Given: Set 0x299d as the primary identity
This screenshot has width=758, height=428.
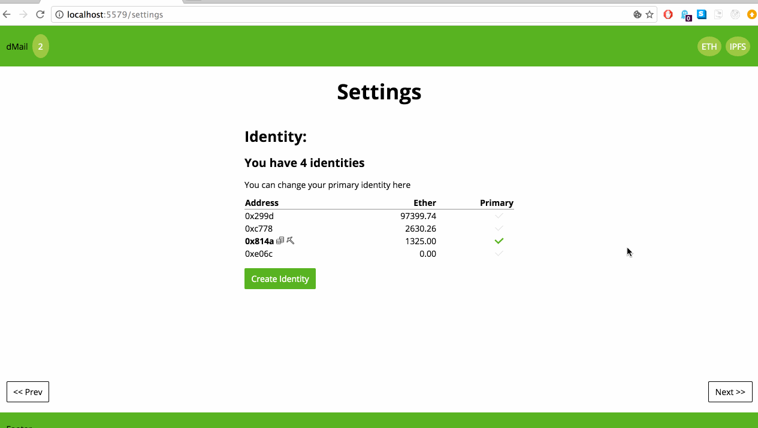Looking at the screenshot, I should pos(499,215).
